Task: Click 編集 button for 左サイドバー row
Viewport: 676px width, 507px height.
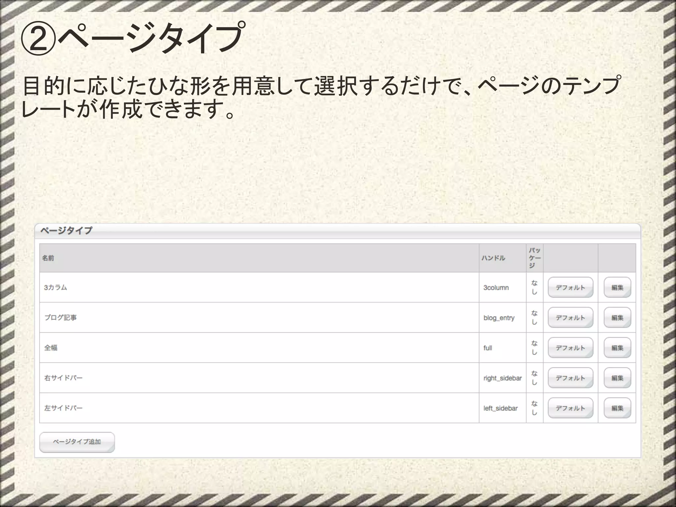Action: tap(617, 408)
